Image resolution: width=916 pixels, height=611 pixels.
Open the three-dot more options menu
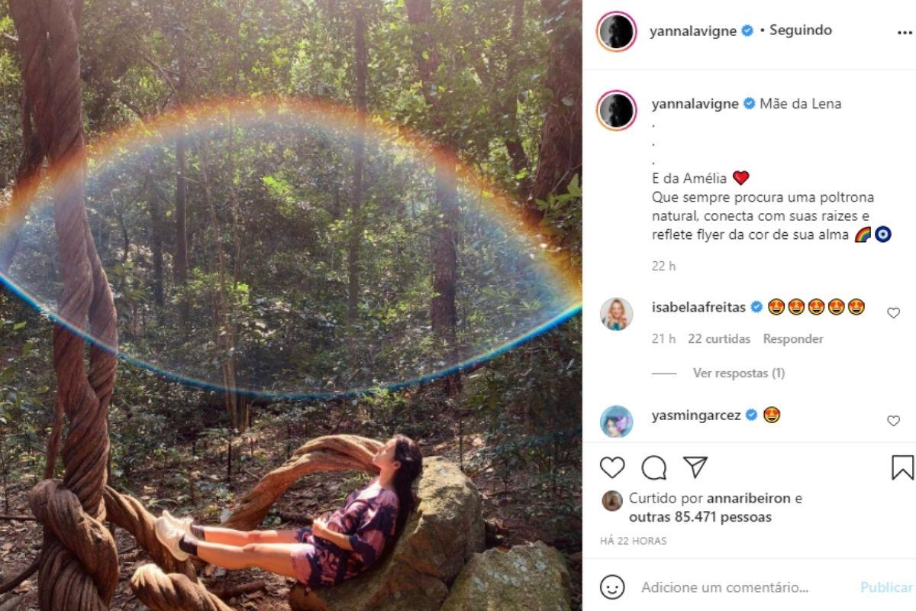[x=905, y=34]
